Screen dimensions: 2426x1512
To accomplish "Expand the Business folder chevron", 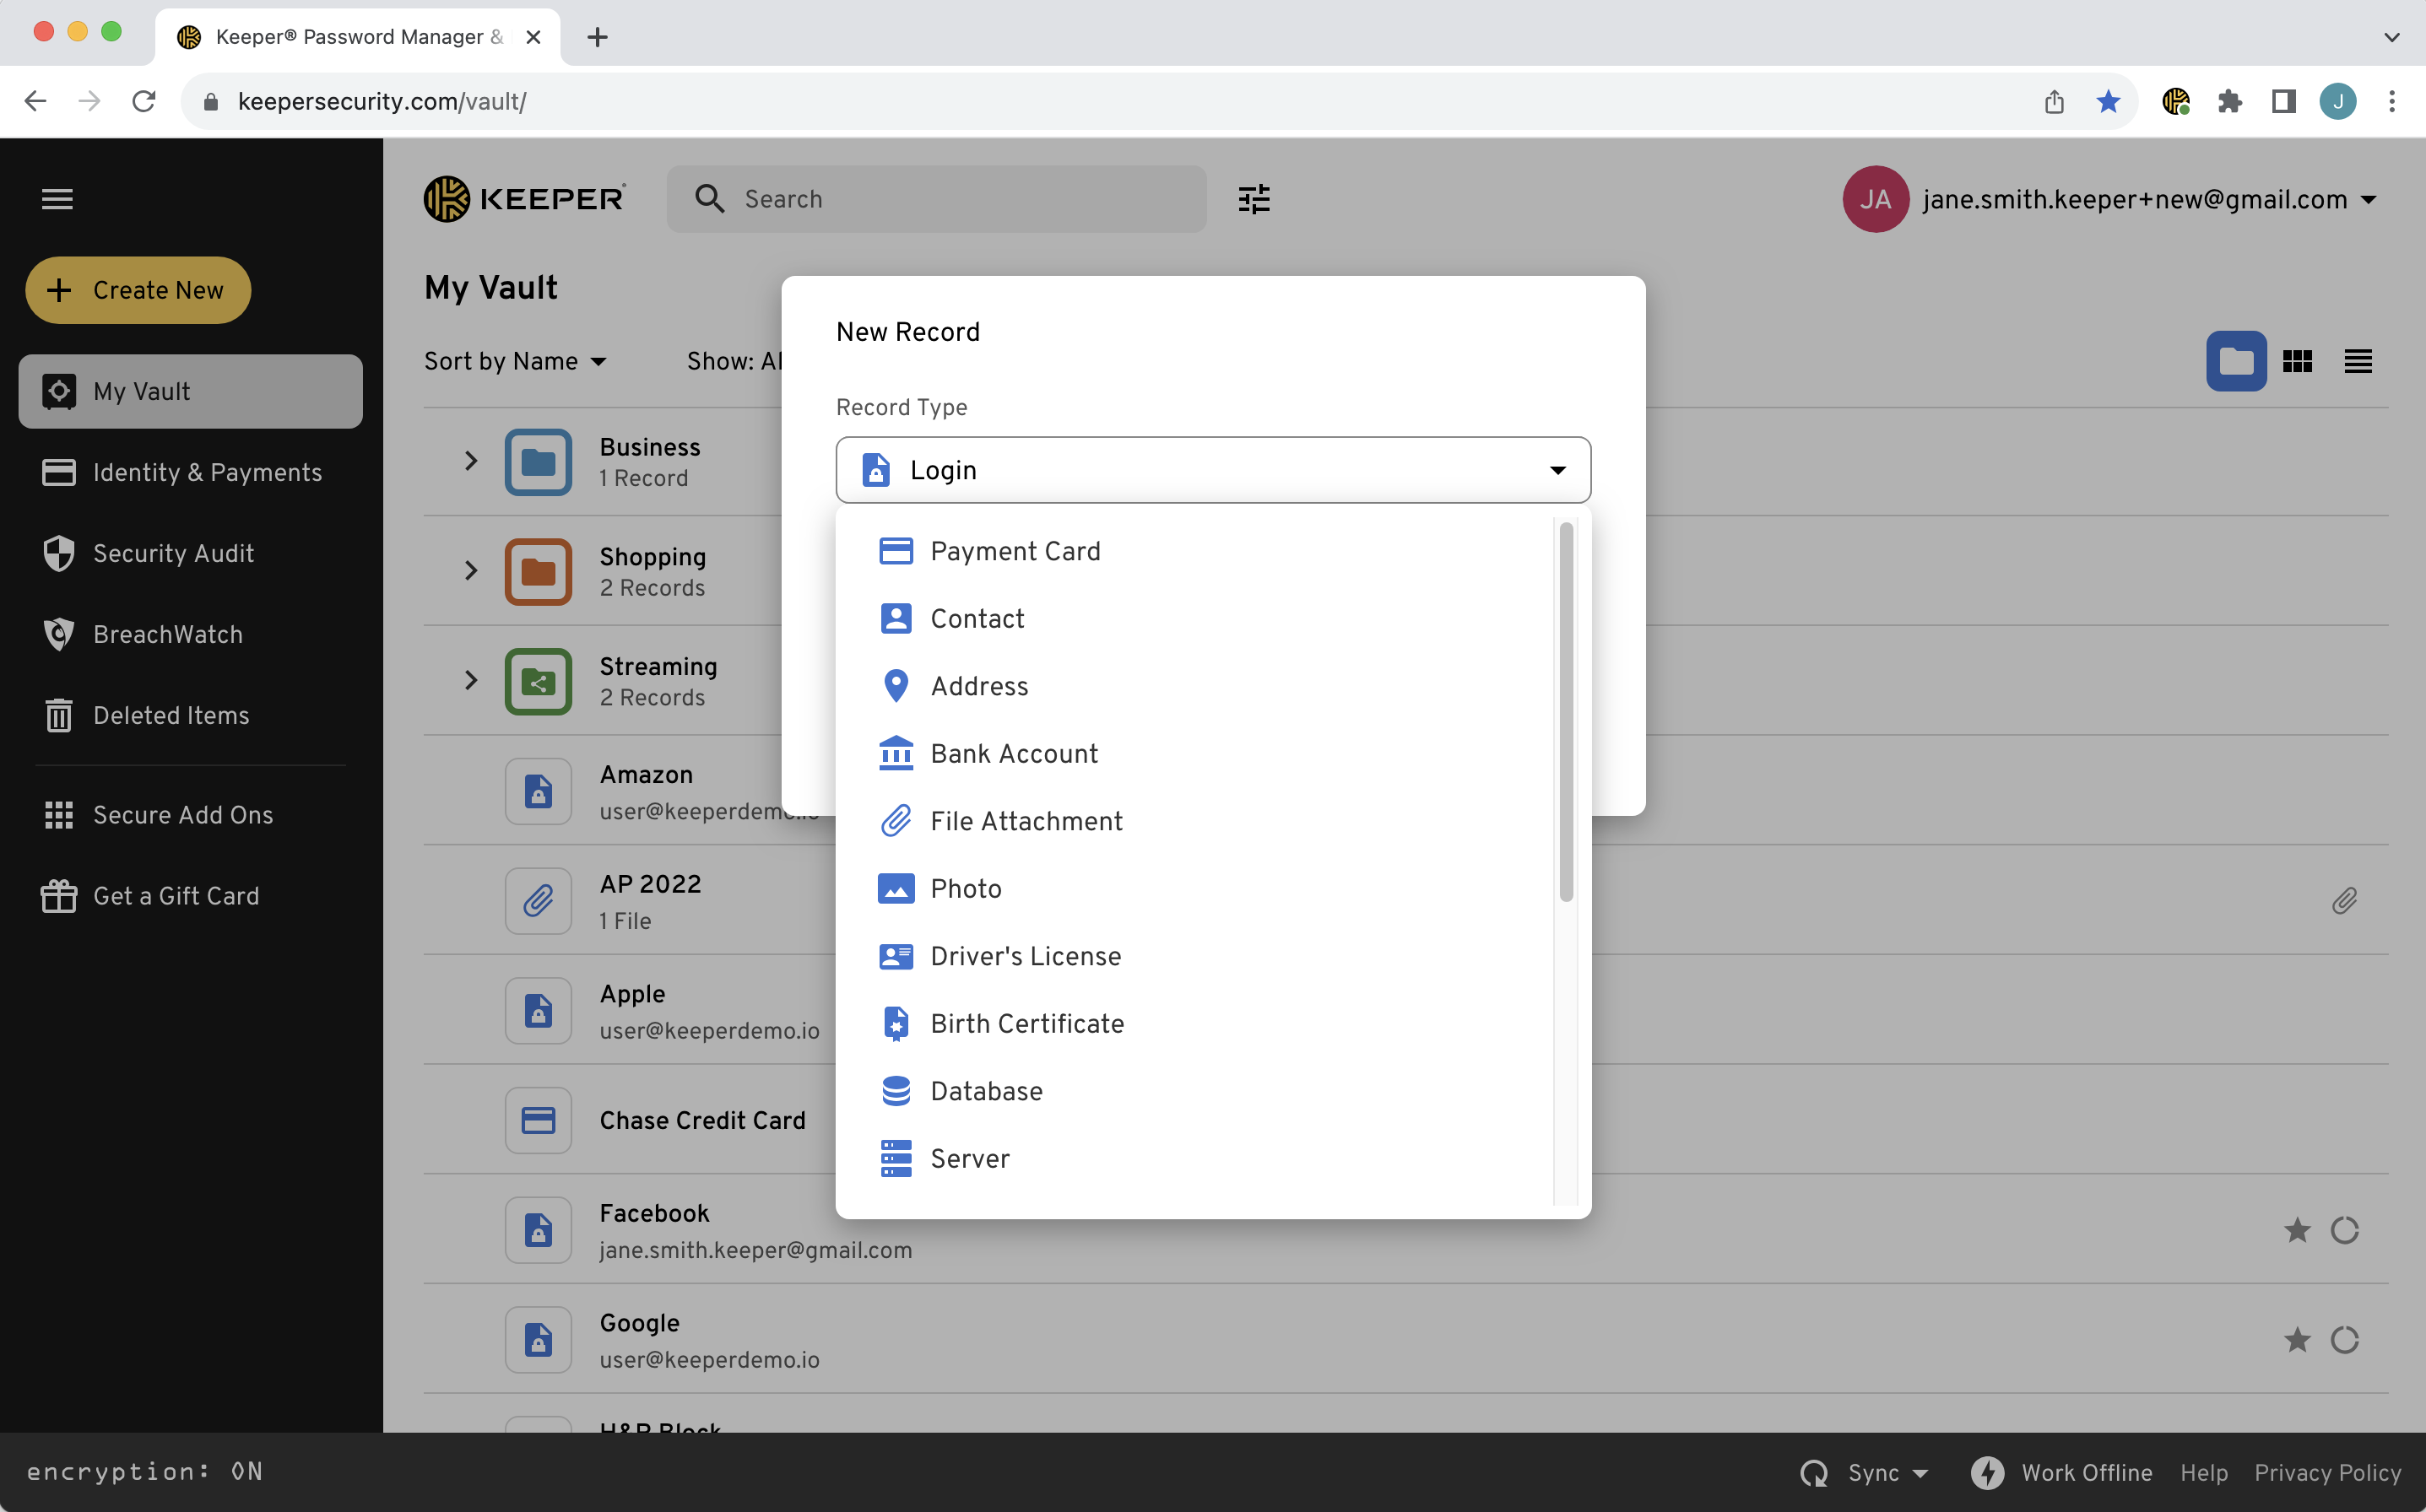I will pos(470,461).
